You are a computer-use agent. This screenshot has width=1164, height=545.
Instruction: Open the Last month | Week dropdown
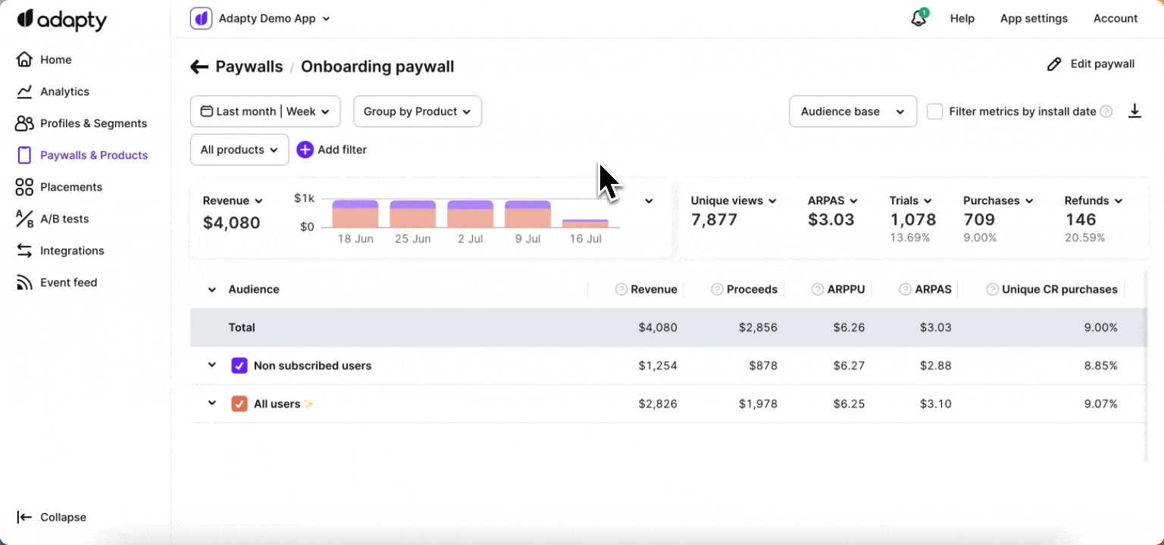point(265,111)
